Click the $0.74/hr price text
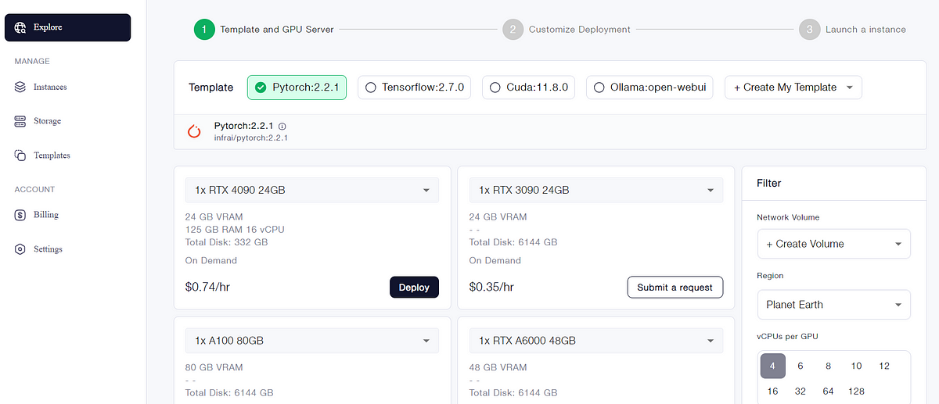939x404 pixels. 207,287
